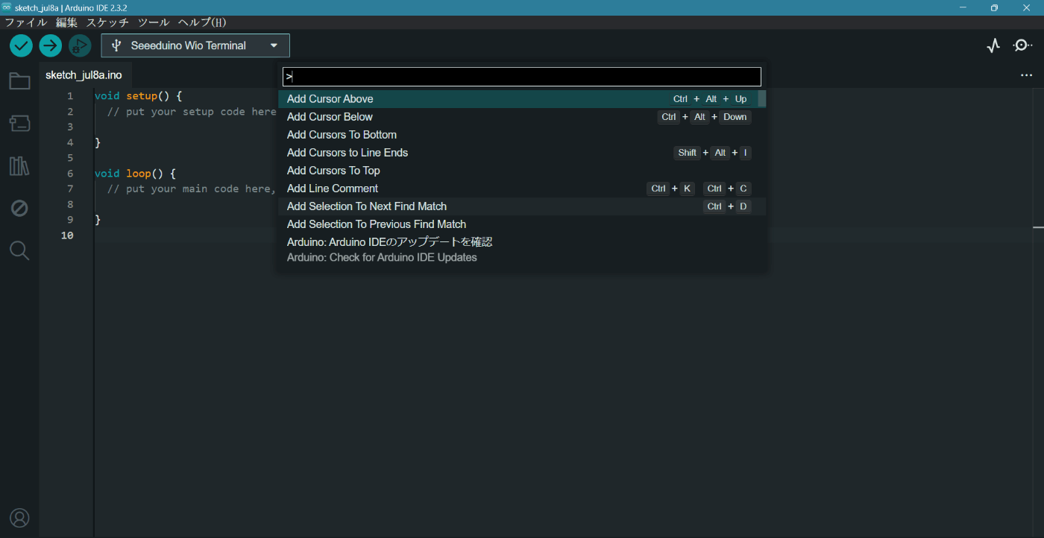1044x538 pixels.
Task: Open the 編集 menu
Action: [66, 22]
